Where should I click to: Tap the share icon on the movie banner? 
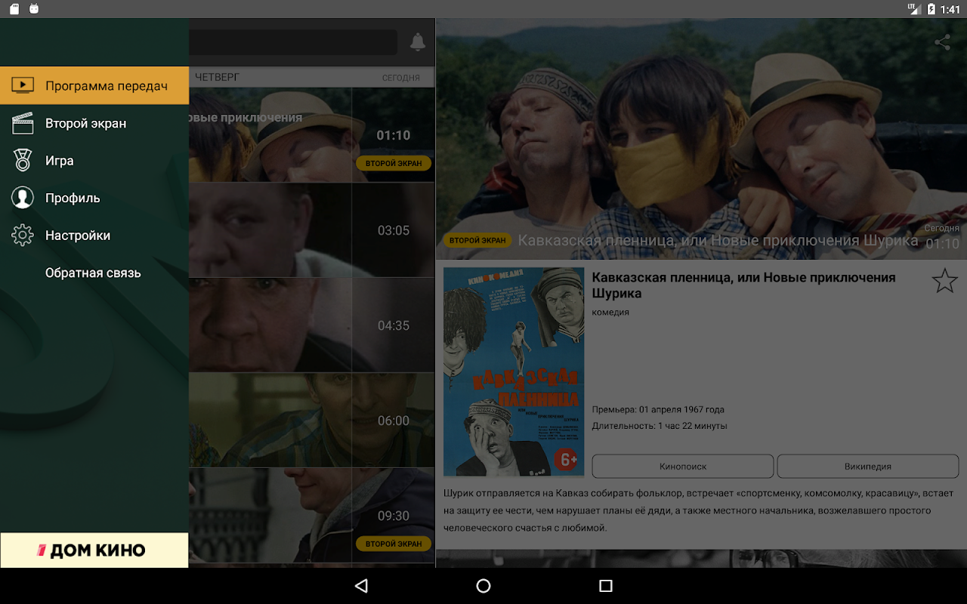tap(943, 42)
